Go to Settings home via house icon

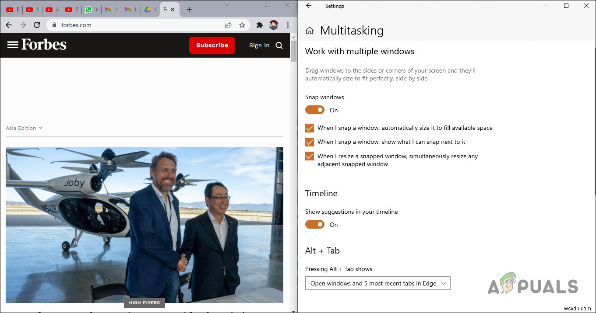[310, 31]
